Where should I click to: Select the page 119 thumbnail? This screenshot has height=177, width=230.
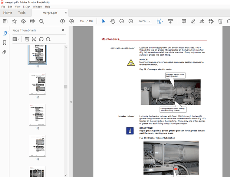pos(37,146)
